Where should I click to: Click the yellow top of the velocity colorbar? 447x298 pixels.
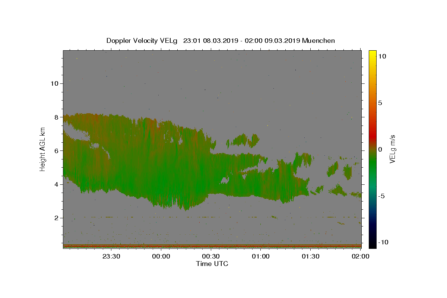372,54
